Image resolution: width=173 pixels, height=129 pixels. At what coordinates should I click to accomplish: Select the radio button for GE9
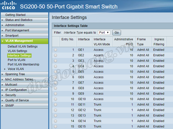55,94
